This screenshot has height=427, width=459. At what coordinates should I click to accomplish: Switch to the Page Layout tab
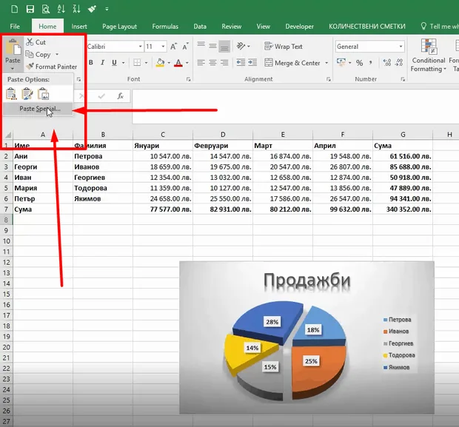119,27
